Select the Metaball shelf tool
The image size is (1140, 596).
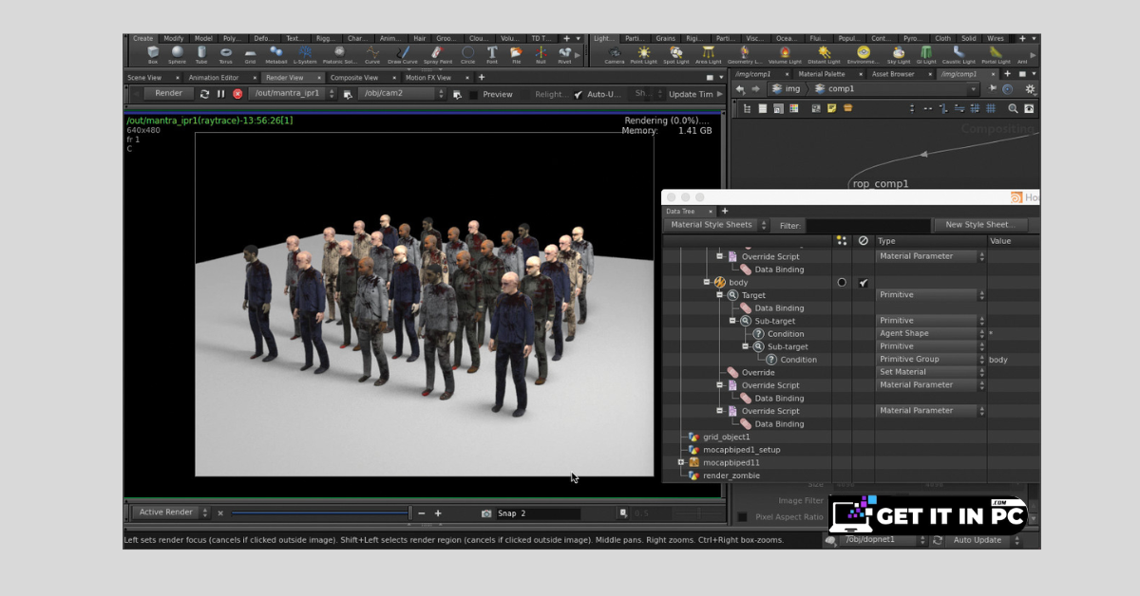[275, 54]
